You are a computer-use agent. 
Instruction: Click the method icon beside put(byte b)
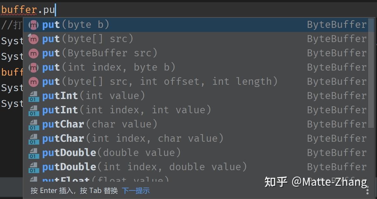tap(33, 24)
